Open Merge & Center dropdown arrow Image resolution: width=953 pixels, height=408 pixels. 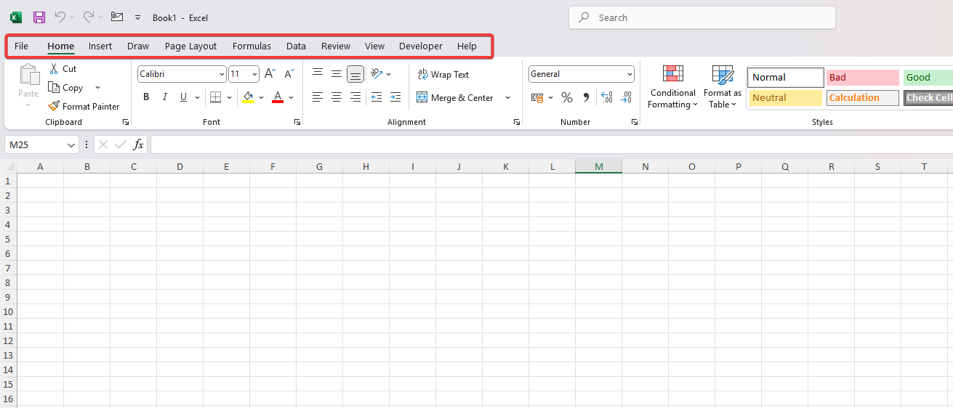(x=507, y=97)
